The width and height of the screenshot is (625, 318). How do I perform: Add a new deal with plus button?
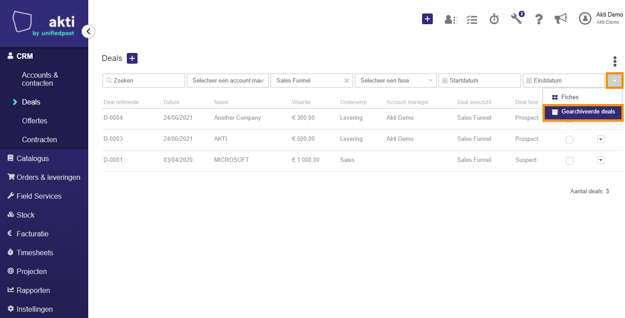(132, 58)
